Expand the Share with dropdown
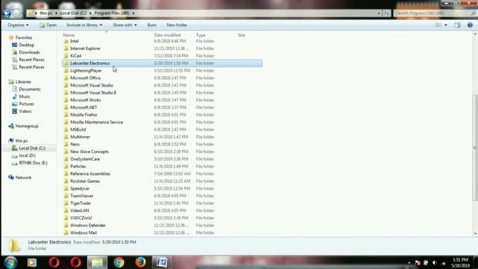This screenshot has width=478, height=269. click(125, 25)
